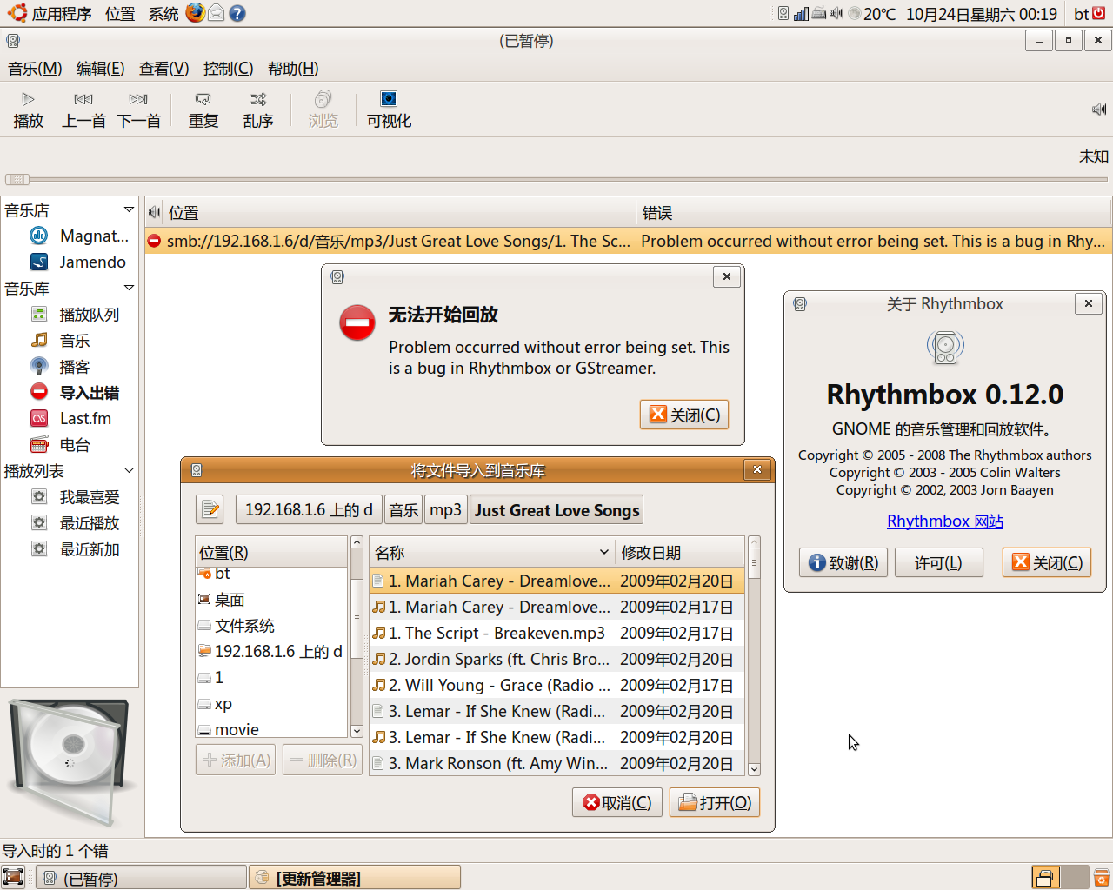This screenshot has width=1113, height=890.
Task: Select '2. Will Young - Grace' file
Action: pyautogui.click(x=556, y=685)
